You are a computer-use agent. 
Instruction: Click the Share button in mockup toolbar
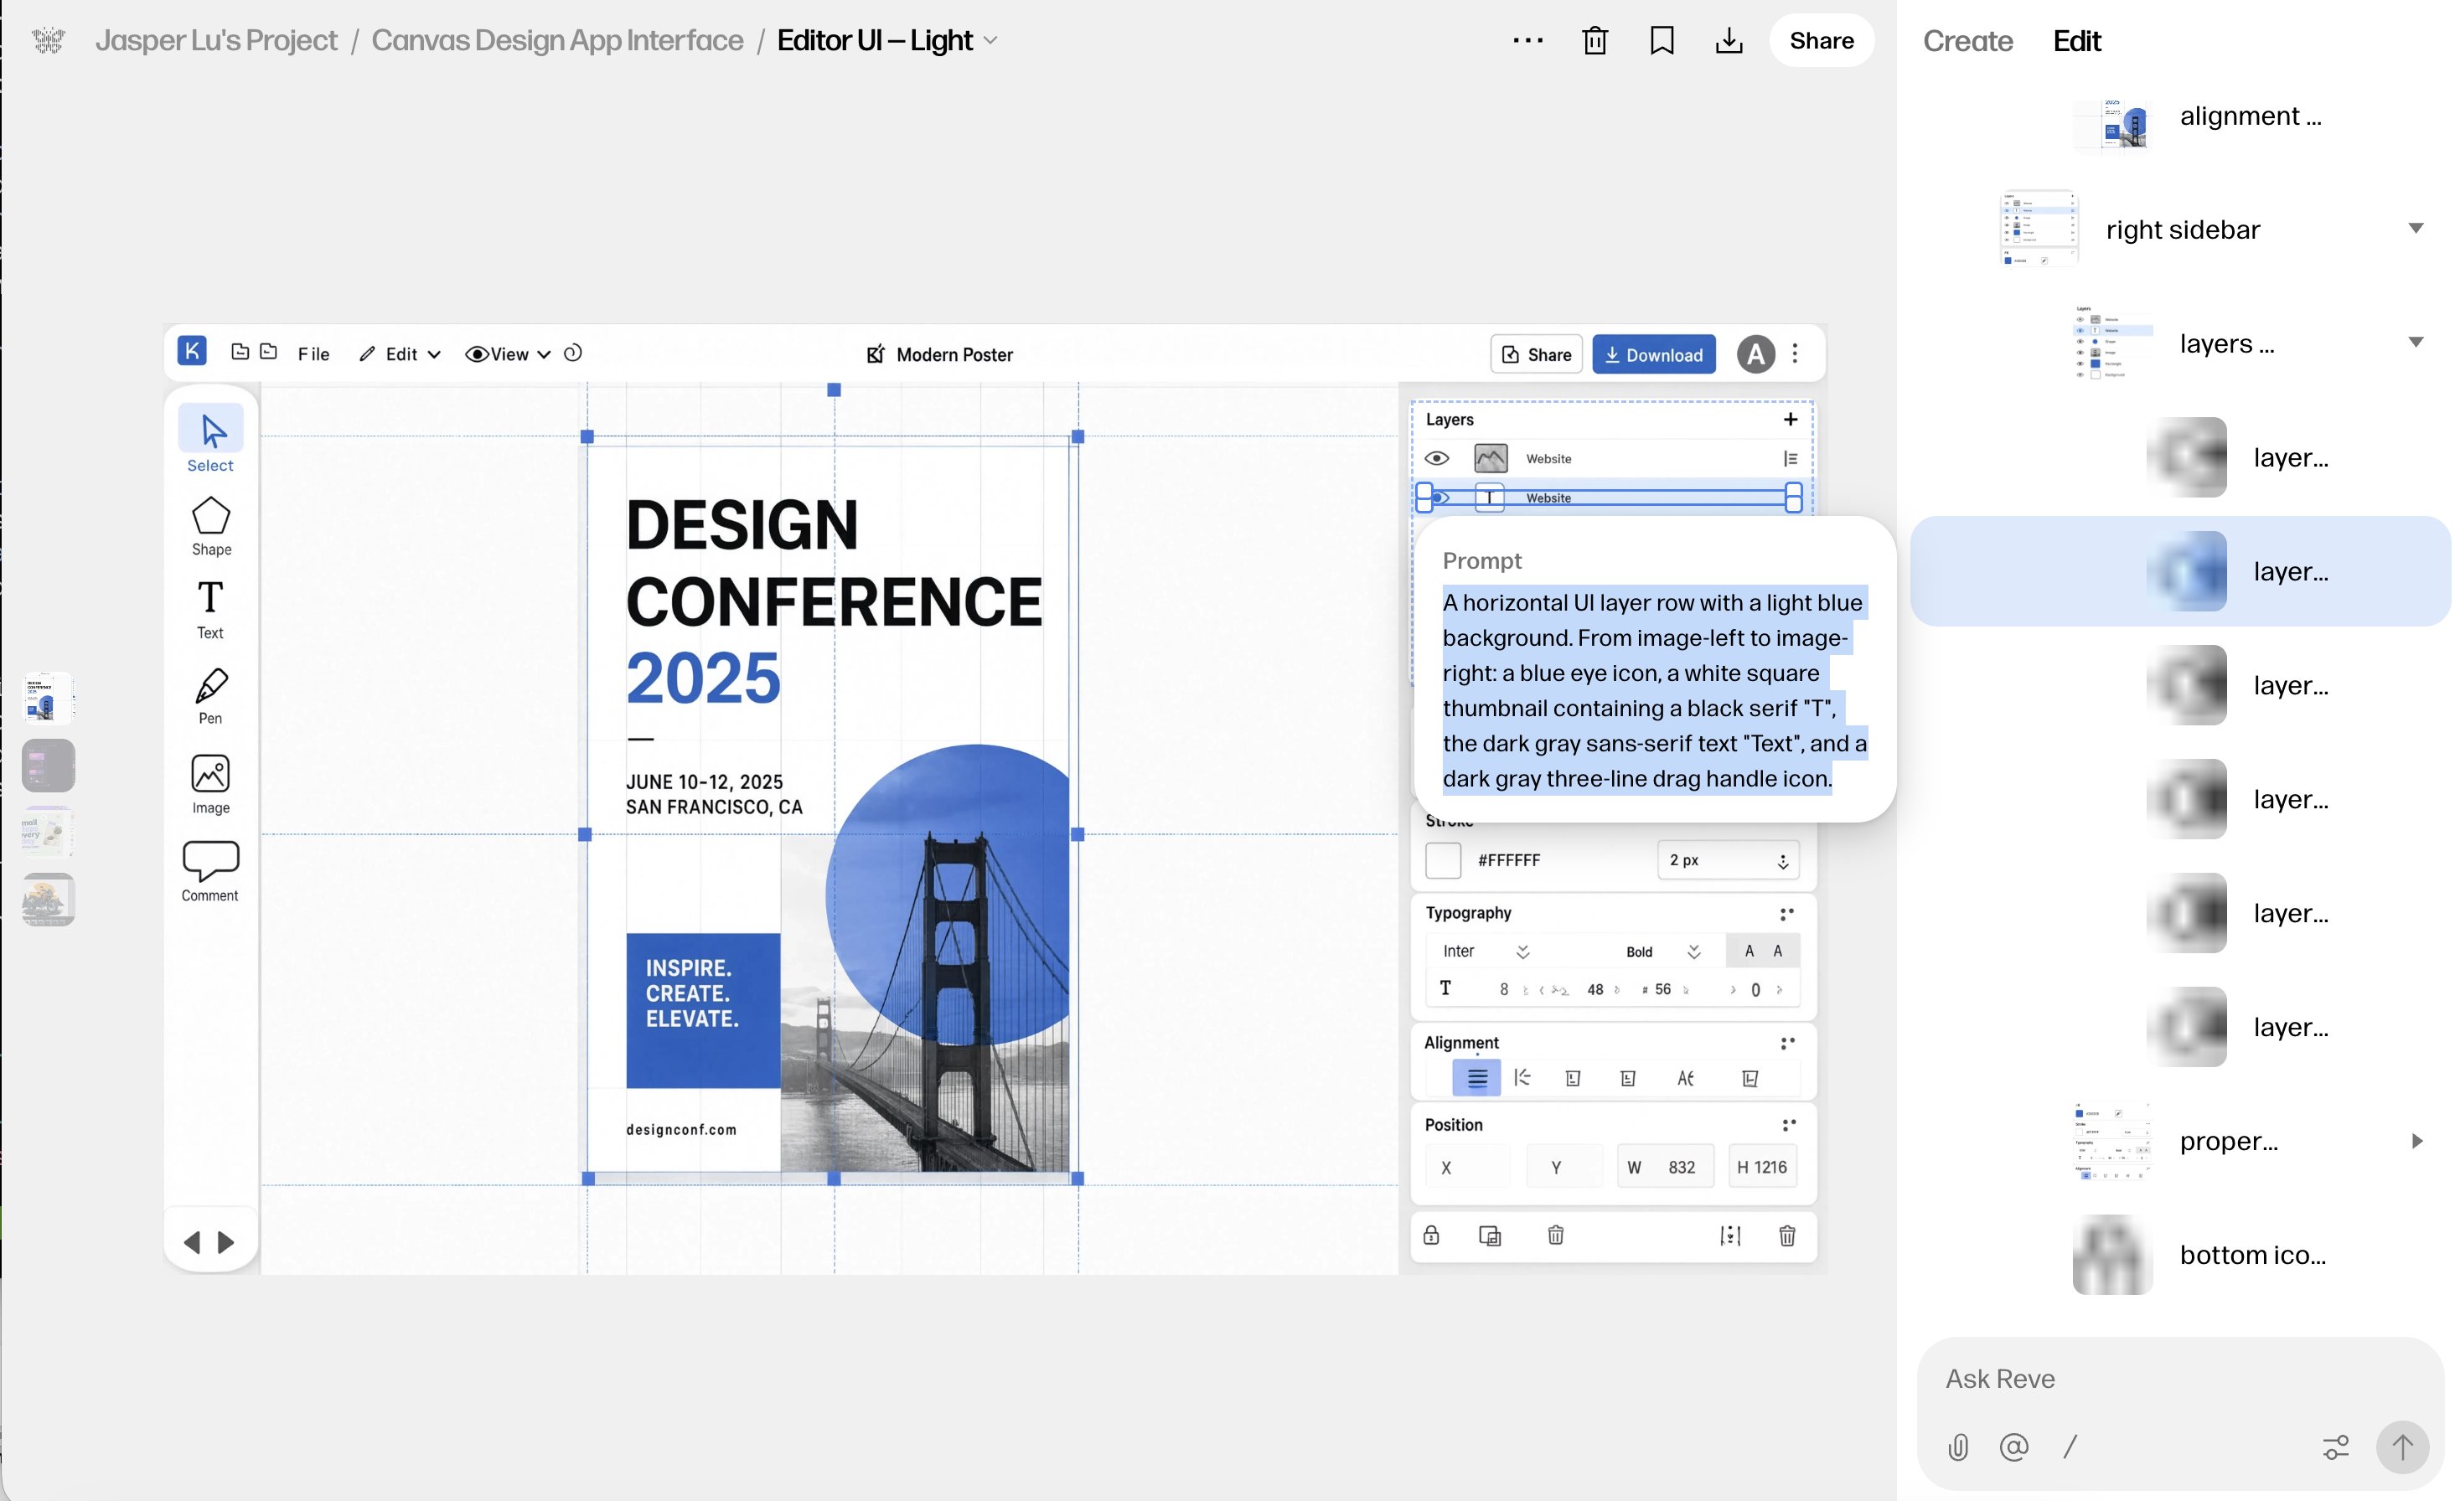click(x=1537, y=353)
